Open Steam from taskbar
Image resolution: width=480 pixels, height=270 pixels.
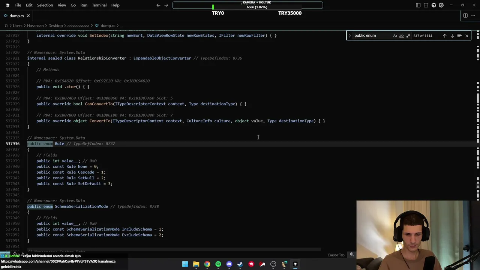240,264
